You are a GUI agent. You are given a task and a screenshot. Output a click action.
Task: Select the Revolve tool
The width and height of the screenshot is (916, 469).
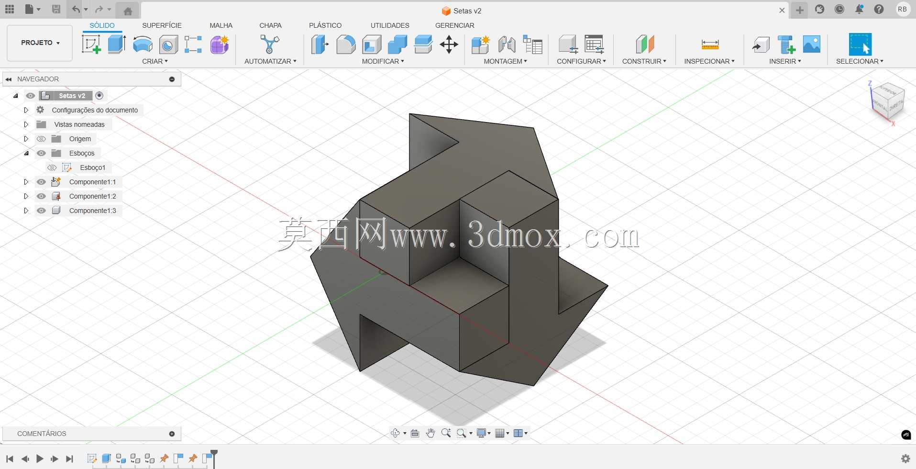(x=143, y=45)
